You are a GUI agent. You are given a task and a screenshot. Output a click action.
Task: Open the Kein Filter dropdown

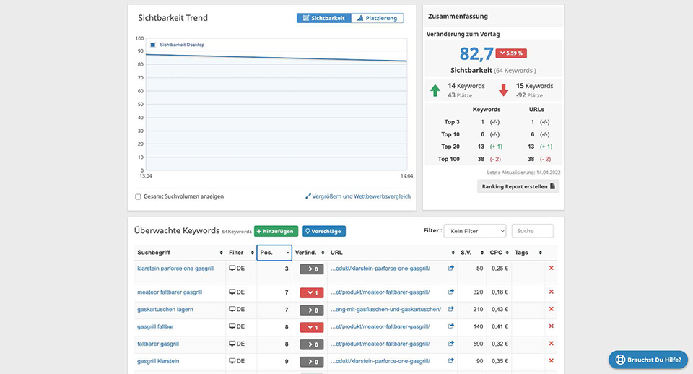tap(475, 231)
